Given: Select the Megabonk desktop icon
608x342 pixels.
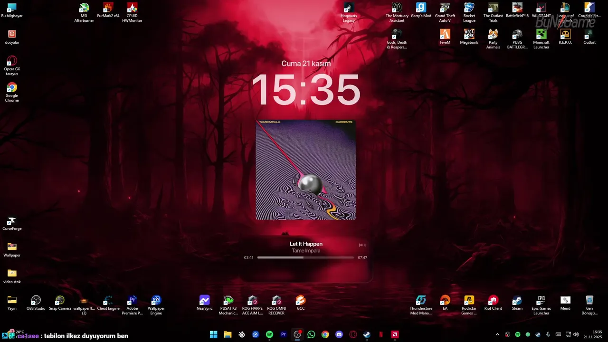Looking at the screenshot, I should (469, 37).
